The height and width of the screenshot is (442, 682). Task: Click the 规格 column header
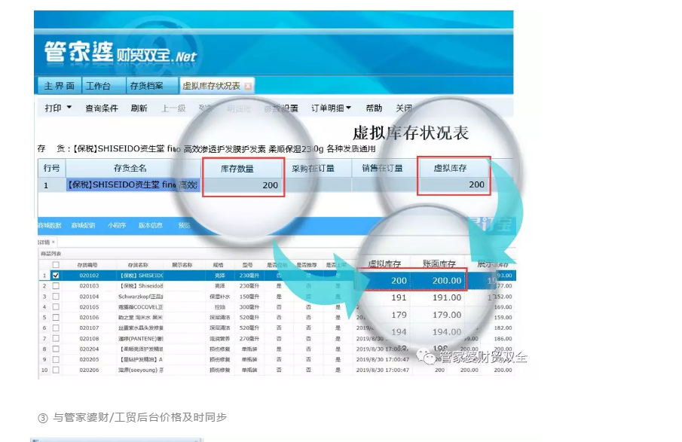[219, 265]
